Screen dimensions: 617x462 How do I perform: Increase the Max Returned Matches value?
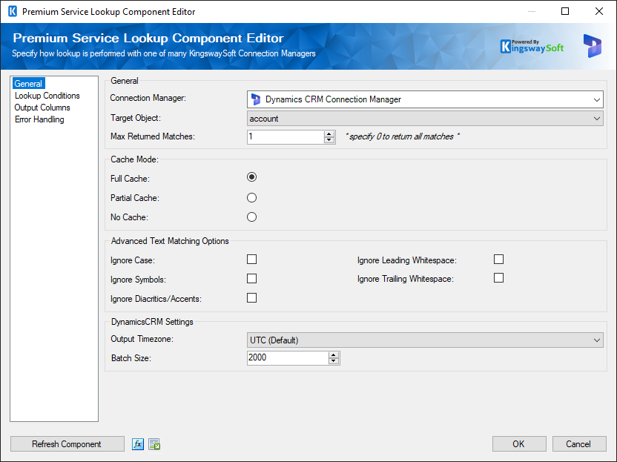pyautogui.click(x=329, y=133)
